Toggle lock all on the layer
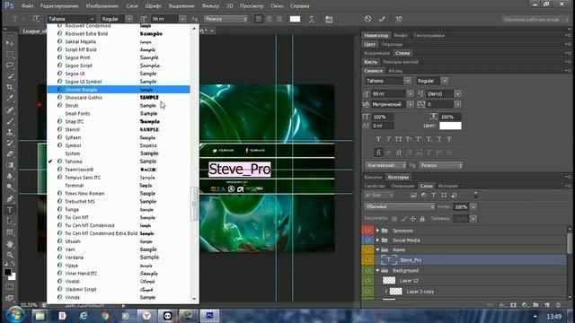The width and height of the screenshot is (575, 323). pos(422,219)
